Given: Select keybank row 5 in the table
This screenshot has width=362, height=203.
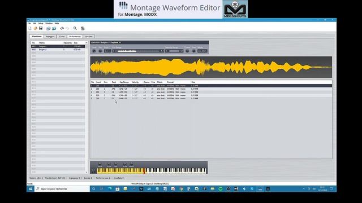Looking at the screenshot, I should pos(211,99).
